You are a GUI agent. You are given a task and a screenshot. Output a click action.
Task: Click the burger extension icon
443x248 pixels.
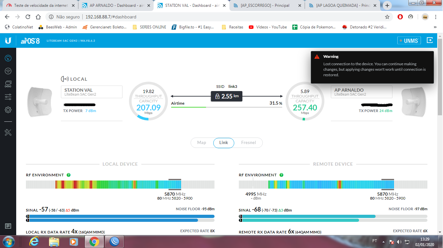coord(425,17)
